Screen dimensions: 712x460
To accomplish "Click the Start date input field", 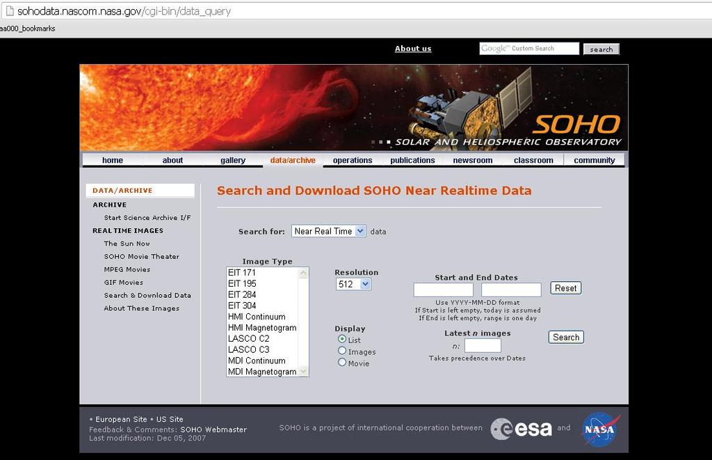I will [x=443, y=290].
